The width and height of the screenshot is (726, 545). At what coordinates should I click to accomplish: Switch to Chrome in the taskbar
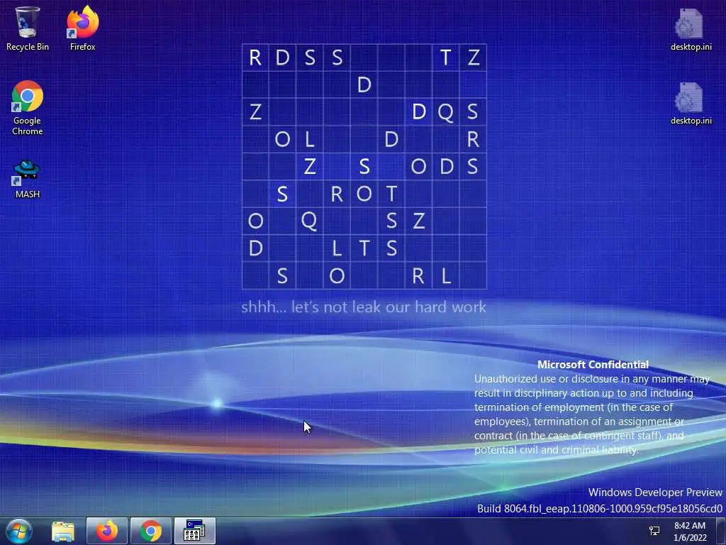(151, 531)
